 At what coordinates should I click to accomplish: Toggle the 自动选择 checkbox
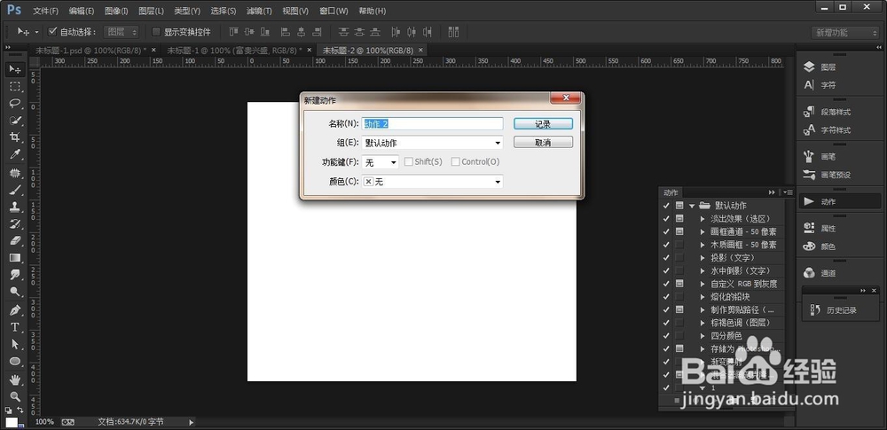point(53,32)
